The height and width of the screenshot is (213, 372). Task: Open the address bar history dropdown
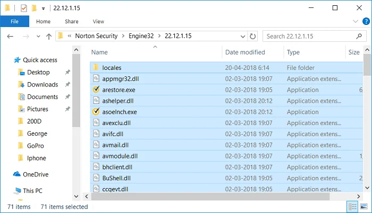[x=243, y=37]
